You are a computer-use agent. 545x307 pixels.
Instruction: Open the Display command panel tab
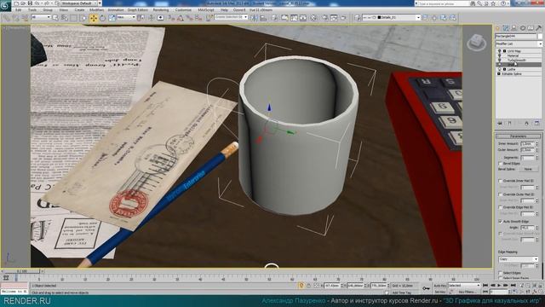coord(531,28)
